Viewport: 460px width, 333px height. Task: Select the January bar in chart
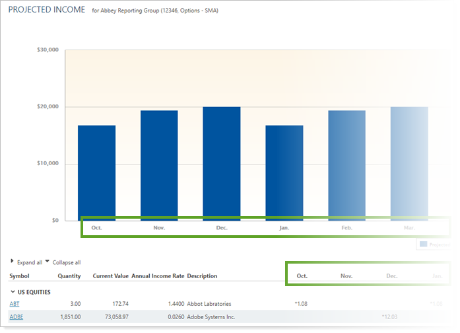(x=284, y=172)
